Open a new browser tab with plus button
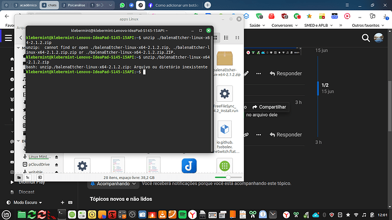The image size is (392, 220). (207, 5)
